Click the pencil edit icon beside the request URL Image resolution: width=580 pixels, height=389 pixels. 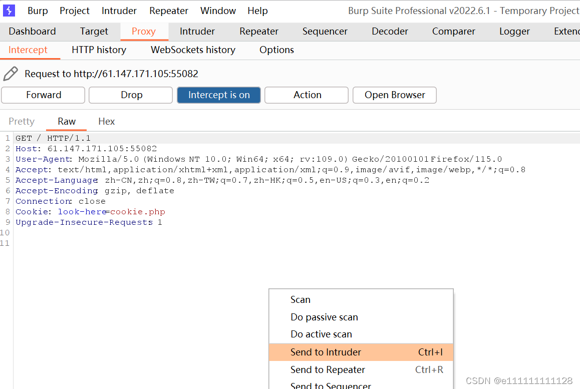coord(11,73)
